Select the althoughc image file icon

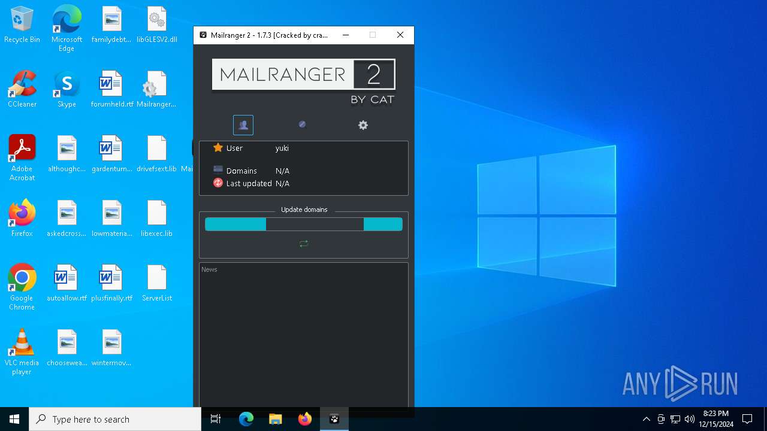tap(67, 154)
